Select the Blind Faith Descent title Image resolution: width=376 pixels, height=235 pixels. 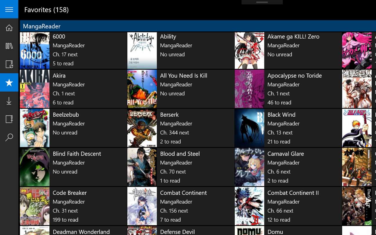pos(77,154)
